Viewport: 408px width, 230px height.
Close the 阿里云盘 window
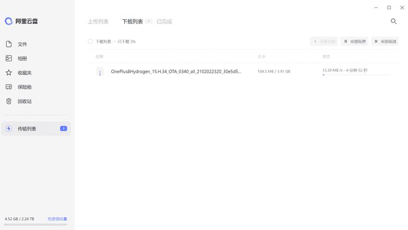402,7
